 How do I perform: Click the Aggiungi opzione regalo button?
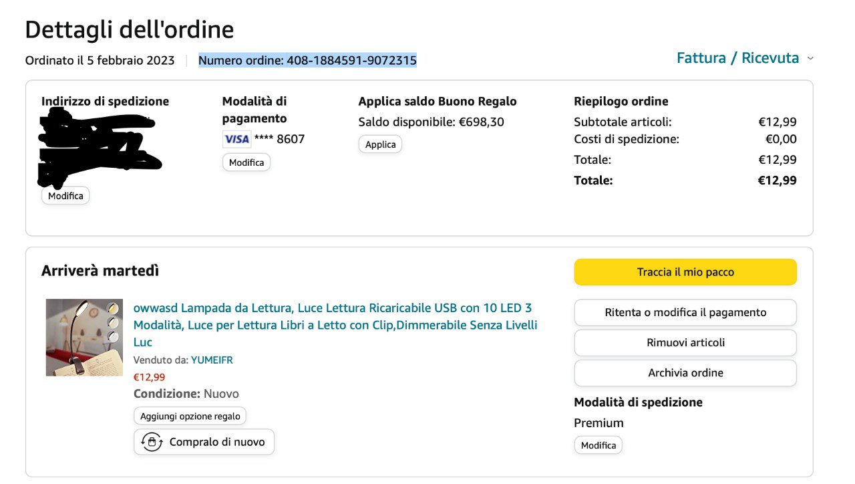click(190, 416)
